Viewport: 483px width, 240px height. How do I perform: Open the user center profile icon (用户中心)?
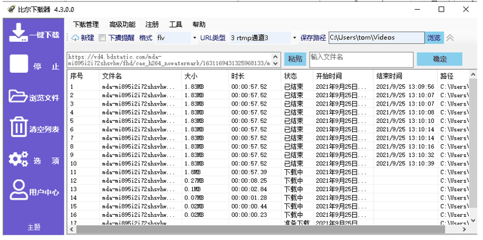pos(19,190)
